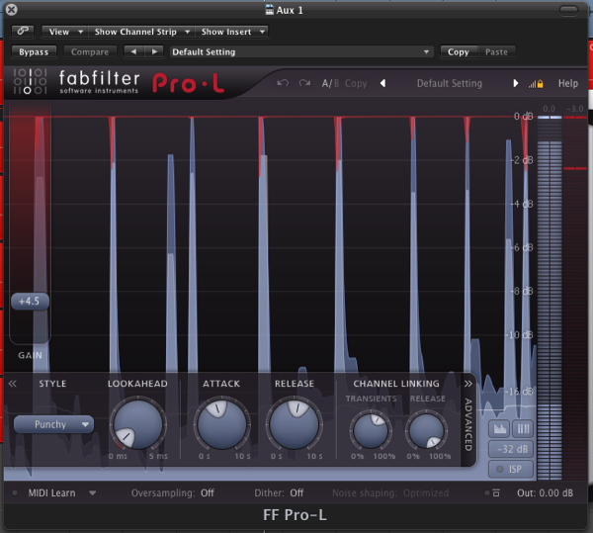
Task: Expand the MIDI Learn dropdown arrow
Action: pyautogui.click(x=93, y=492)
